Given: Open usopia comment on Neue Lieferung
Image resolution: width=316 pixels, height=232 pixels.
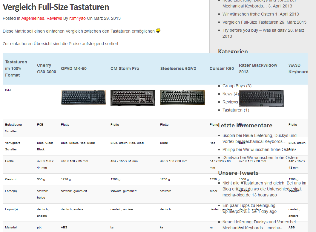Looking at the screenshot, I should pos(259,139).
